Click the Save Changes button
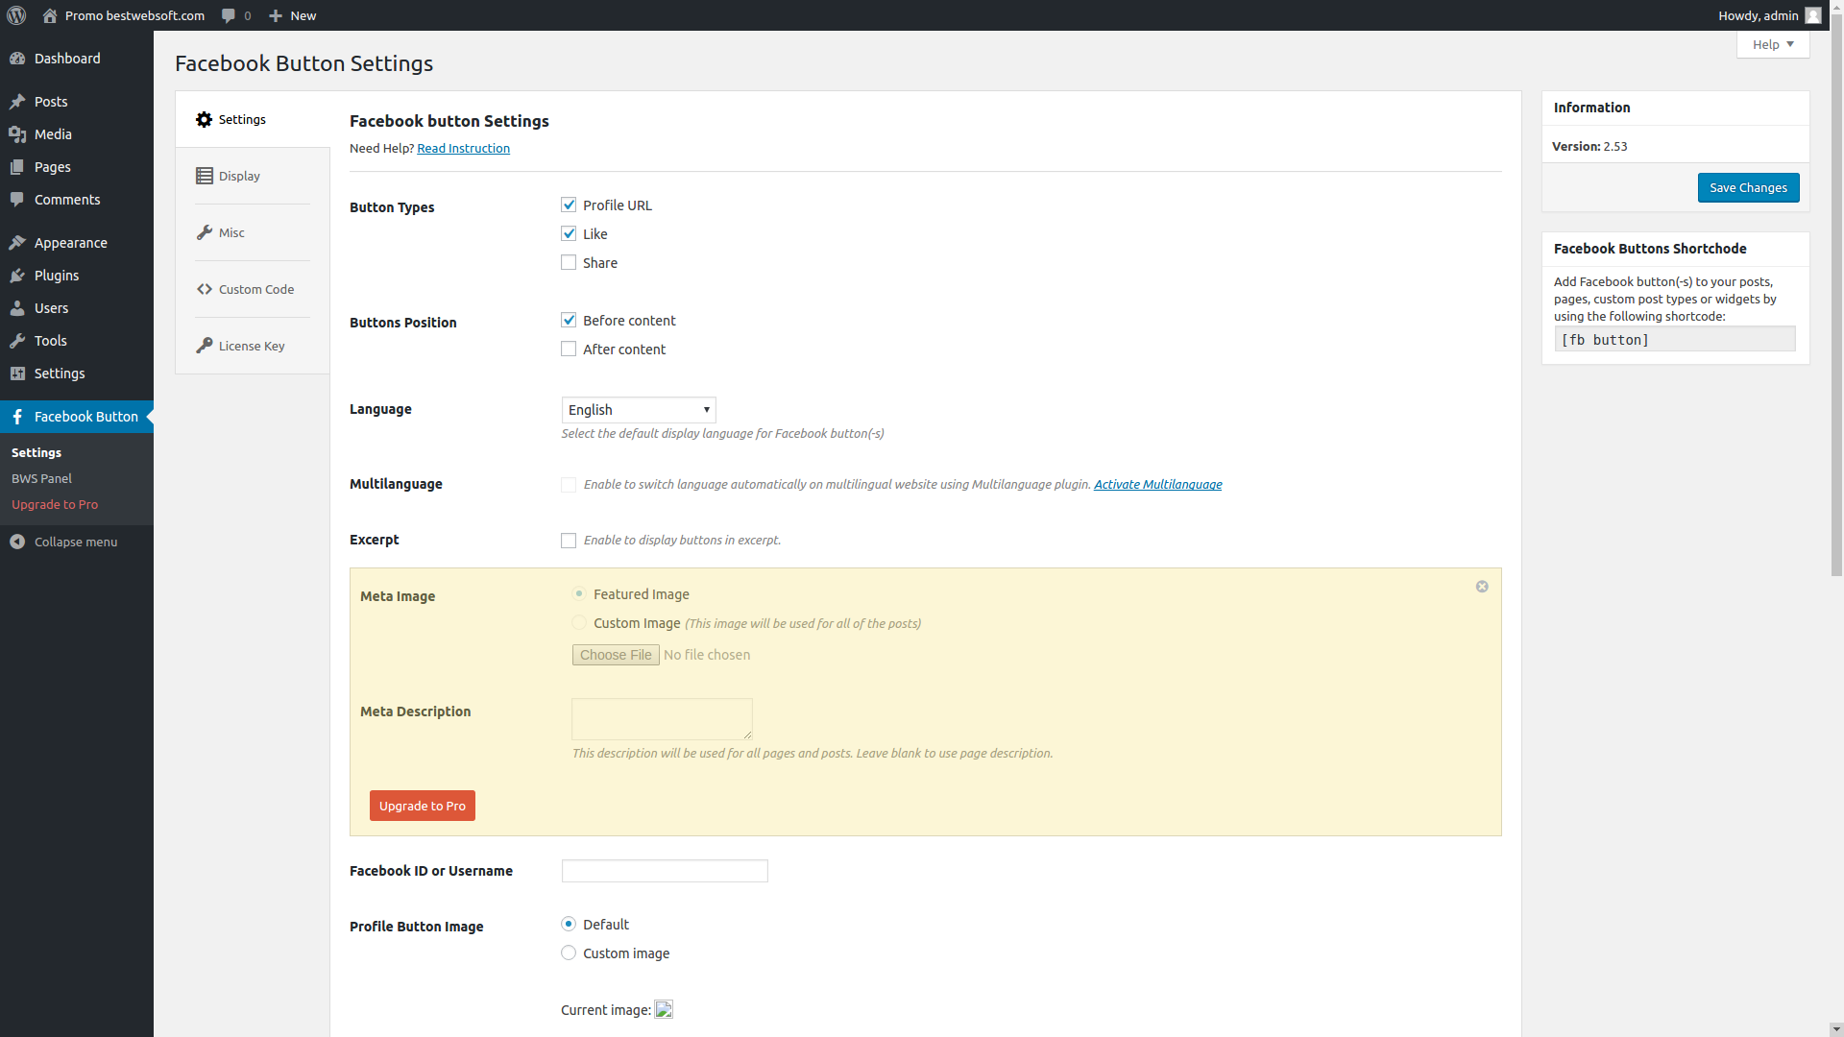The height and width of the screenshot is (1037, 1844). point(1748,187)
